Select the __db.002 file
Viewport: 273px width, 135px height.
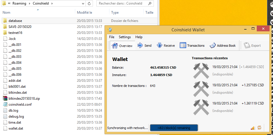point(15,51)
